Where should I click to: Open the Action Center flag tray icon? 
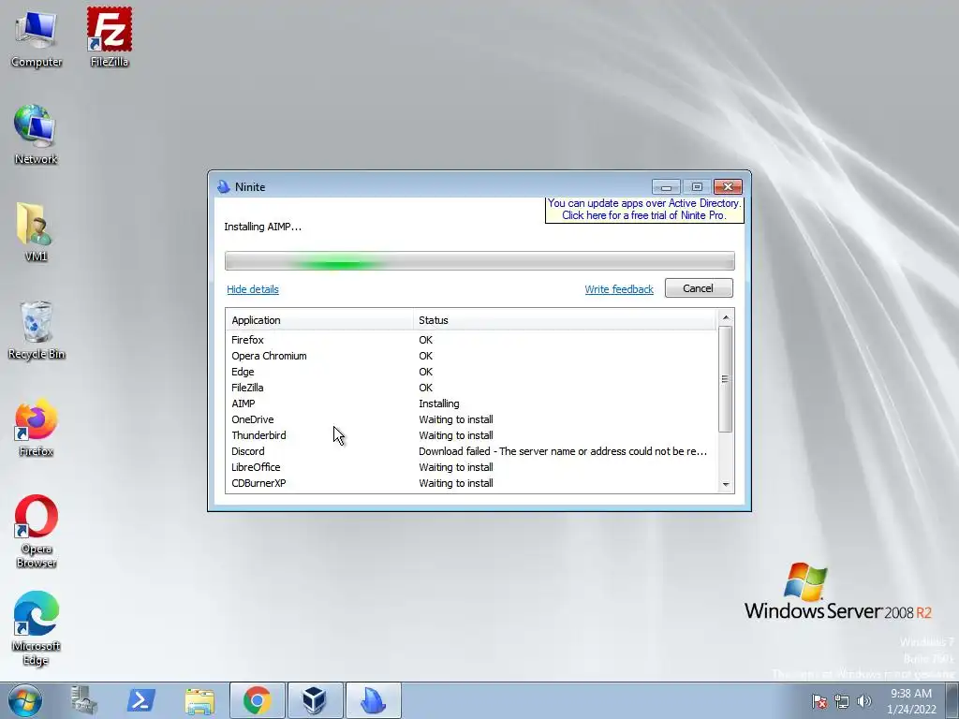pos(819,701)
